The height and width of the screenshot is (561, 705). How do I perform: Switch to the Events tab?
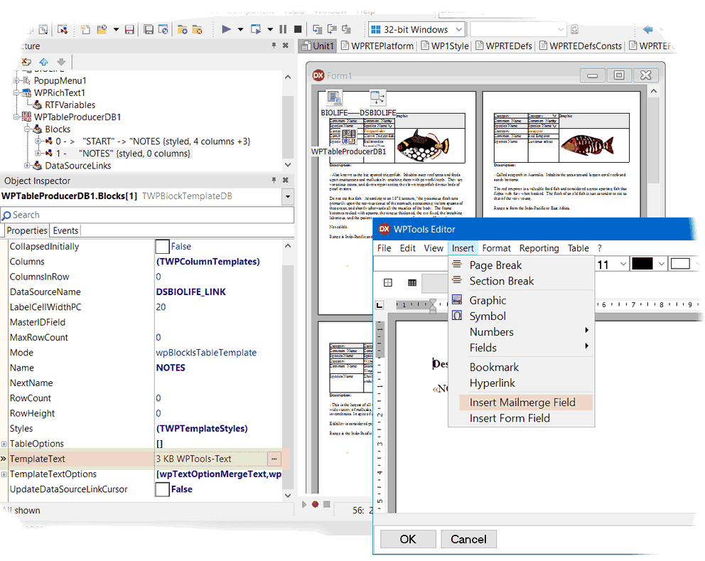[x=65, y=230]
